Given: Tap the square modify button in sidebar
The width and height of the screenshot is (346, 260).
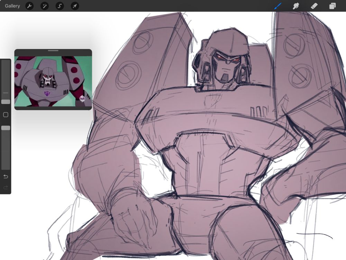Looking at the screenshot, I should [6, 115].
